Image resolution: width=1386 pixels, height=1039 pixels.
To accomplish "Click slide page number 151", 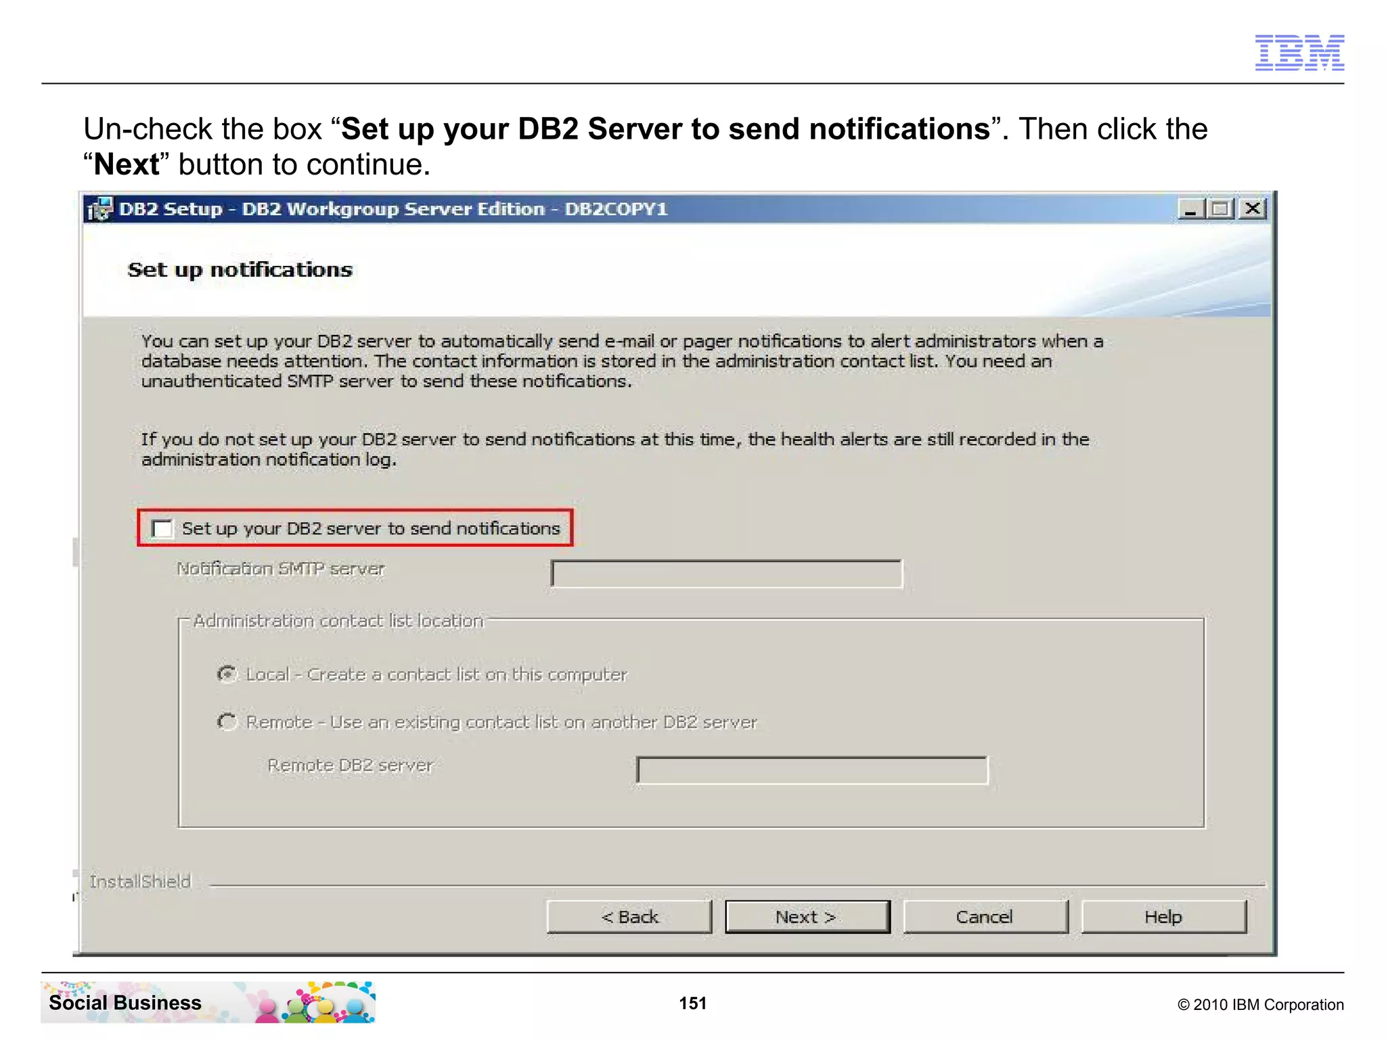I will [693, 1003].
